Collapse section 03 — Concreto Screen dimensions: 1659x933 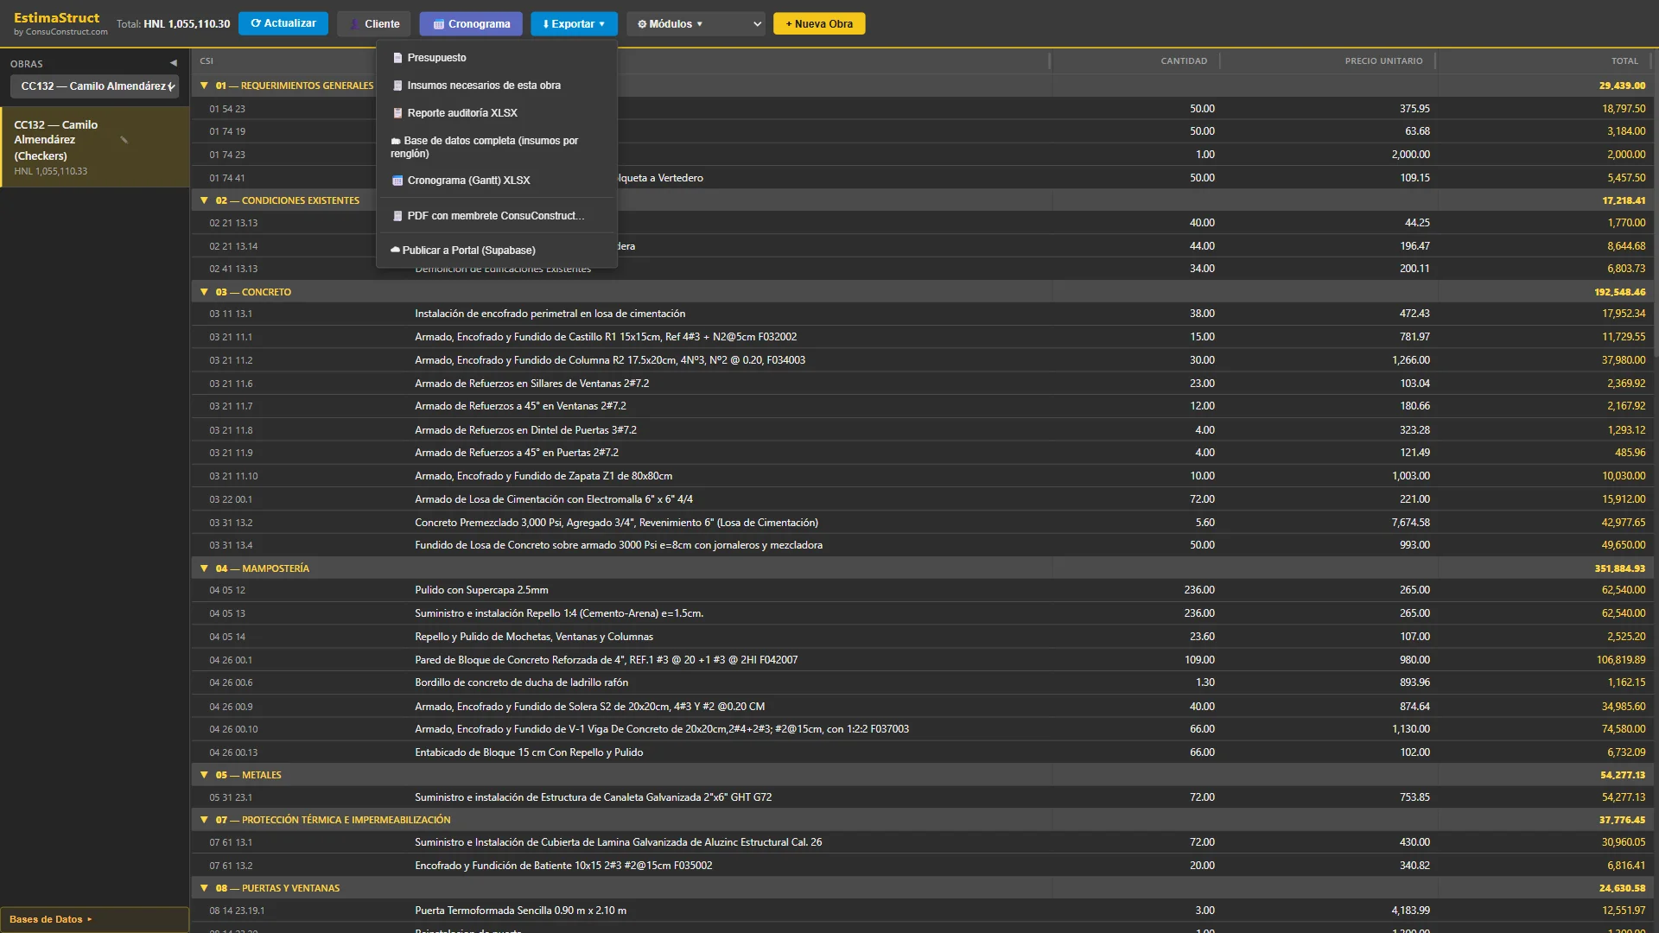pos(204,292)
